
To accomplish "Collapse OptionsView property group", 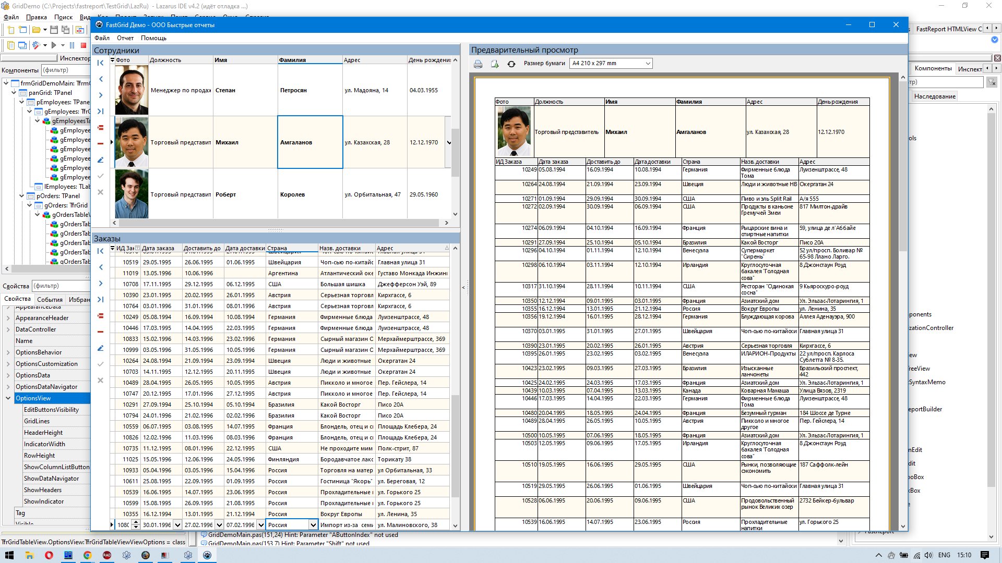I will (8, 398).
